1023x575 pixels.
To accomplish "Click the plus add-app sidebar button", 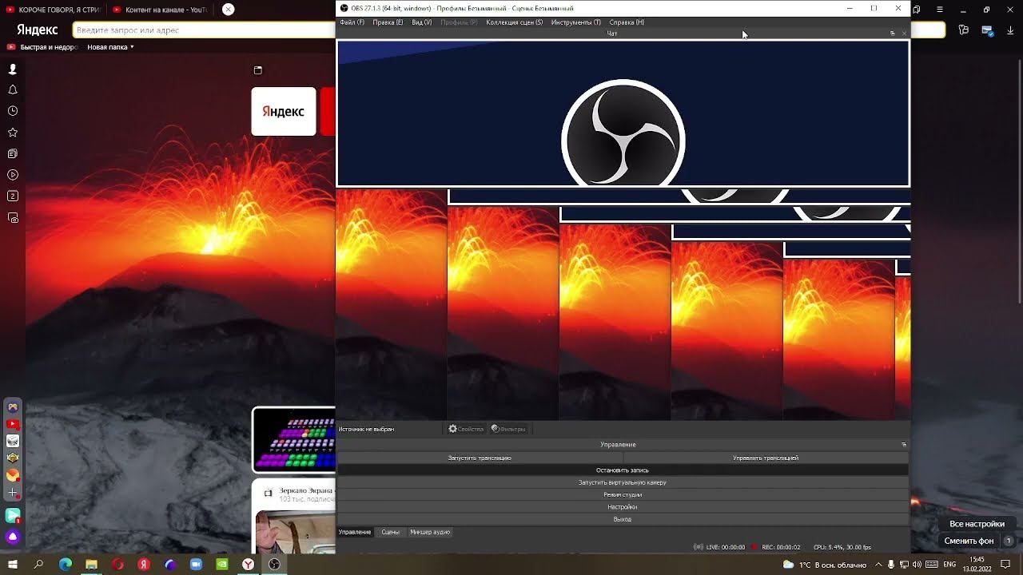I will [x=13, y=493].
